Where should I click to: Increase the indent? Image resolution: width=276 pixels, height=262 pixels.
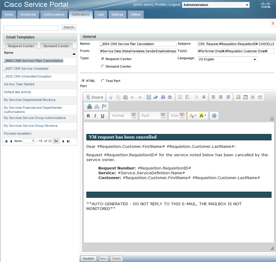point(203,97)
